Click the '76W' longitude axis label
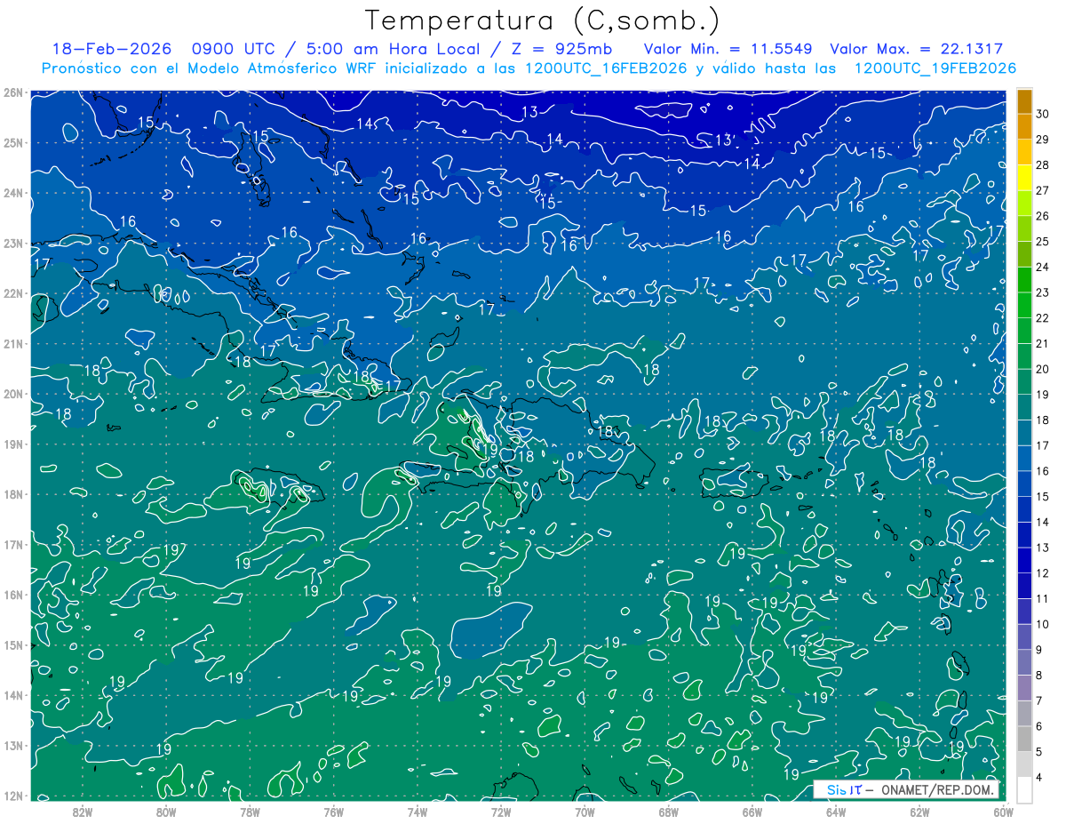The height and width of the screenshot is (824, 1066). 334,812
